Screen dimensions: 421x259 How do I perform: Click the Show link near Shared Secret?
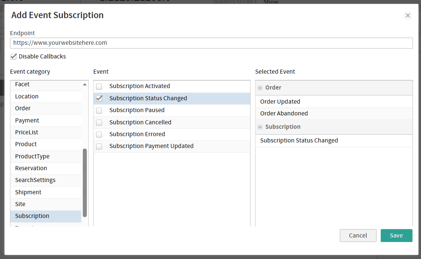click(x=271, y=2)
